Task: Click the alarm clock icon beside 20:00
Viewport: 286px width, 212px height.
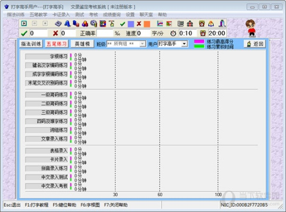Action: [x=203, y=33]
